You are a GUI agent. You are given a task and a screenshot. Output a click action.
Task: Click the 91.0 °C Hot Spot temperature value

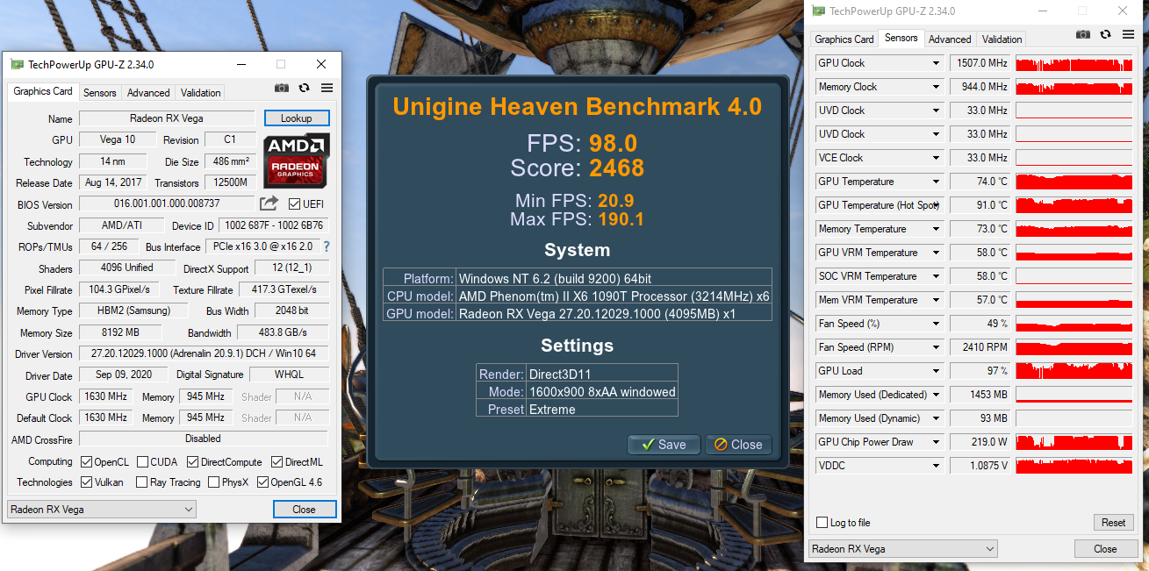tap(980, 205)
